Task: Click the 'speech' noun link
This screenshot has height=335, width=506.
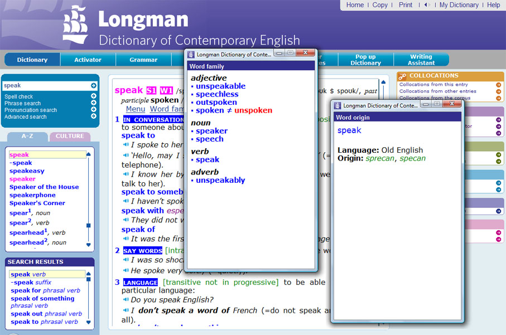Action: click(x=209, y=139)
